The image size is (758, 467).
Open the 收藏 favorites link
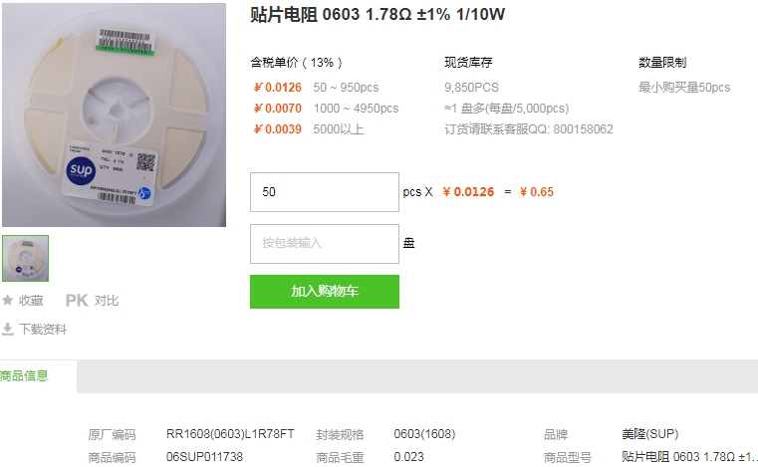tap(31, 301)
